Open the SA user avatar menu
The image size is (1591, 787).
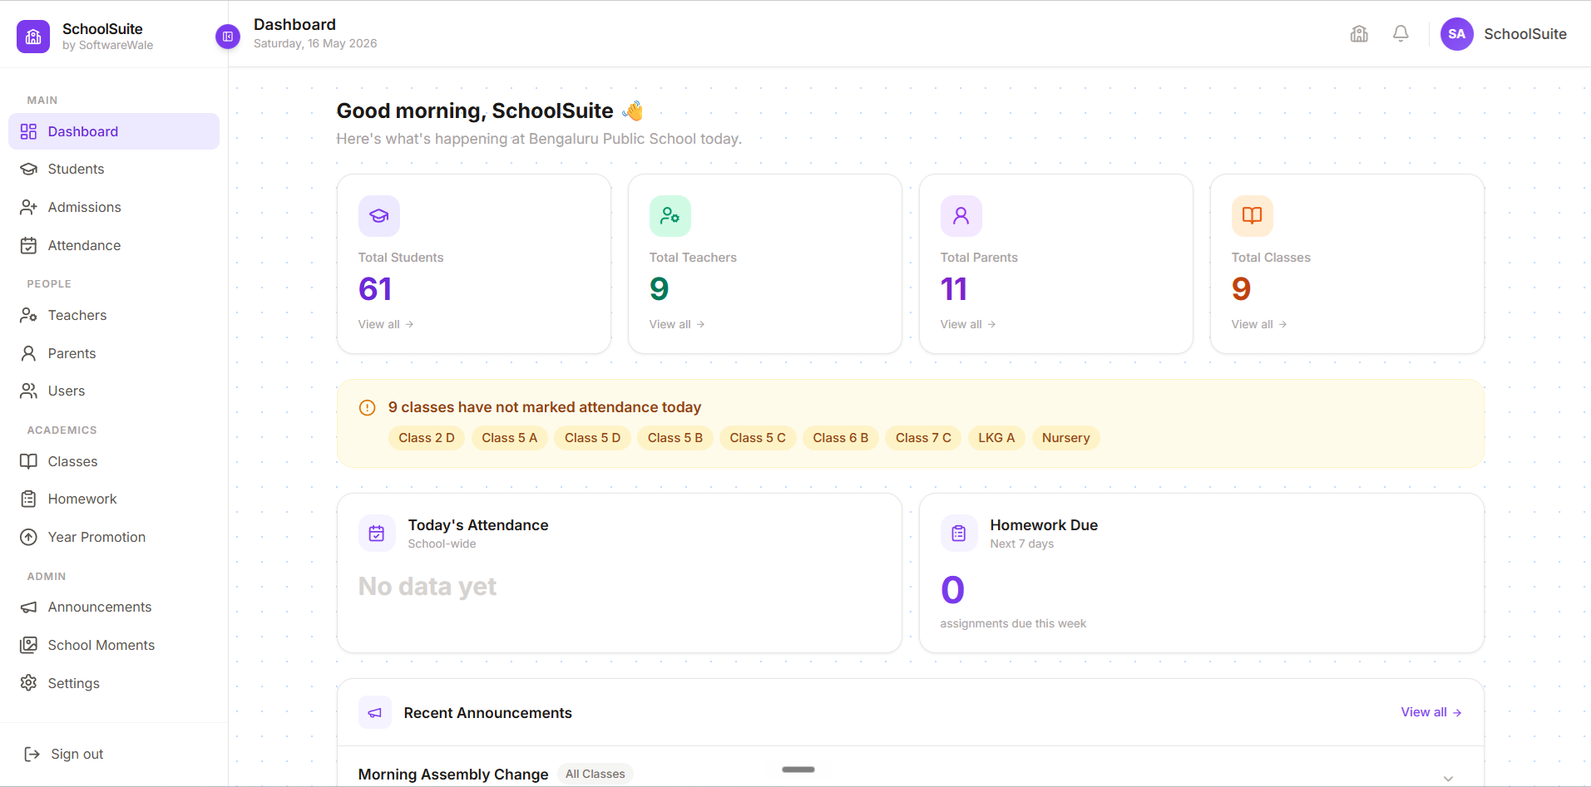pos(1456,34)
